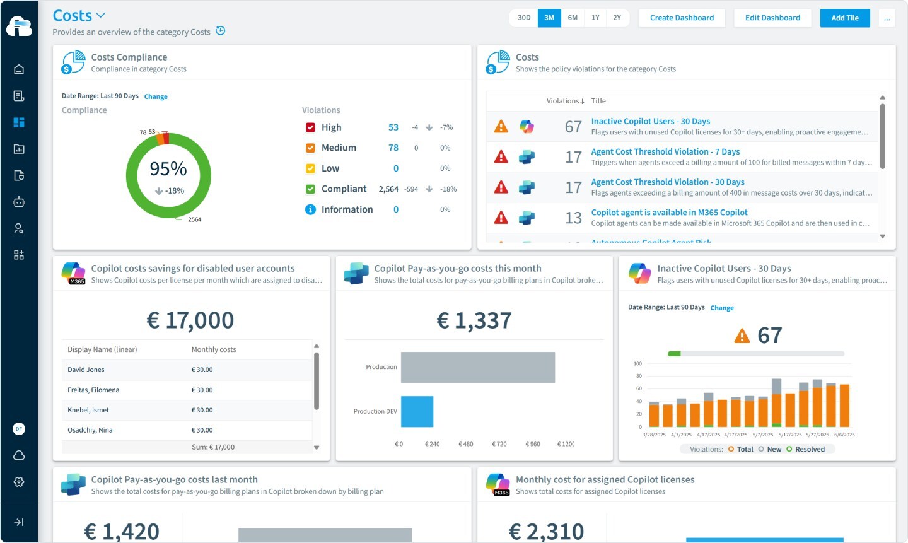Click the Copilot icon of the Inactive Copilot Users tile
The height and width of the screenshot is (543, 908).
point(639,274)
